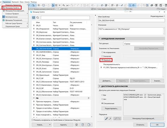Click the list view icon beside search
The image size is (167, 128).
33,17
